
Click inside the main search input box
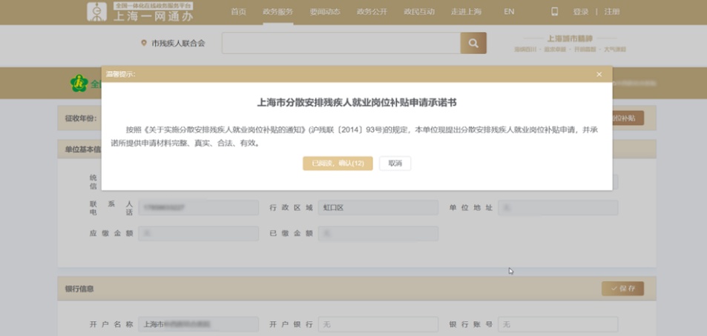point(341,43)
